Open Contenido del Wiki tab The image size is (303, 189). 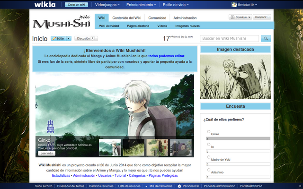pos(127,18)
